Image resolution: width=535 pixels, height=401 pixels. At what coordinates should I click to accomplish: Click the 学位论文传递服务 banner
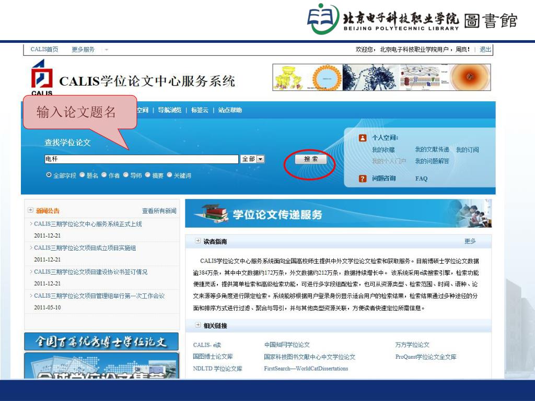pos(338,214)
